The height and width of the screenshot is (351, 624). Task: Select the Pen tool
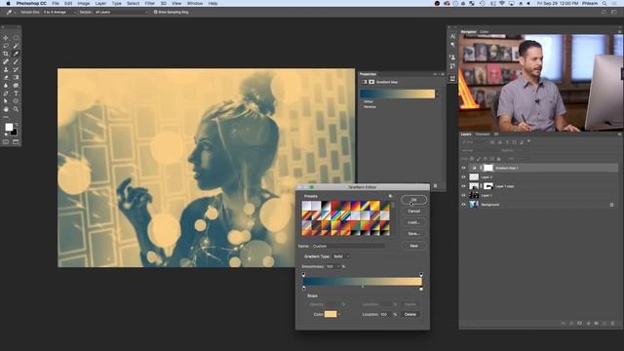coord(6,94)
